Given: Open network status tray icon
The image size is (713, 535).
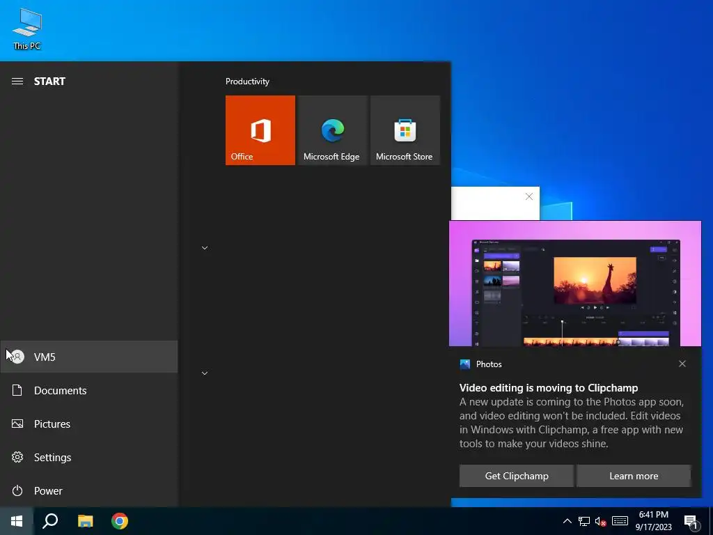Looking at the screenshot, I should coord(584,521).
